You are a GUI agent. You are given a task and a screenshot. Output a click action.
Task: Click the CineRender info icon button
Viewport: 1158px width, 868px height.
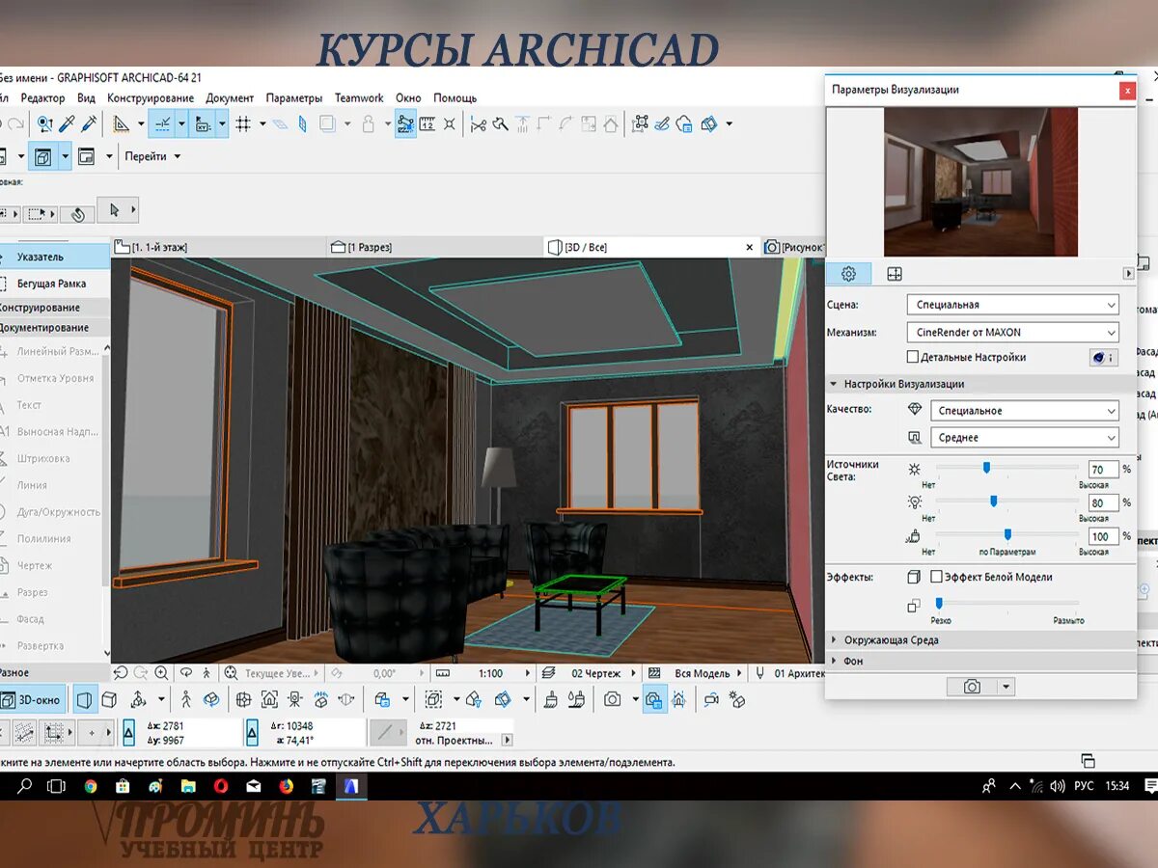pyautogui.click(x=1103, y=357)
